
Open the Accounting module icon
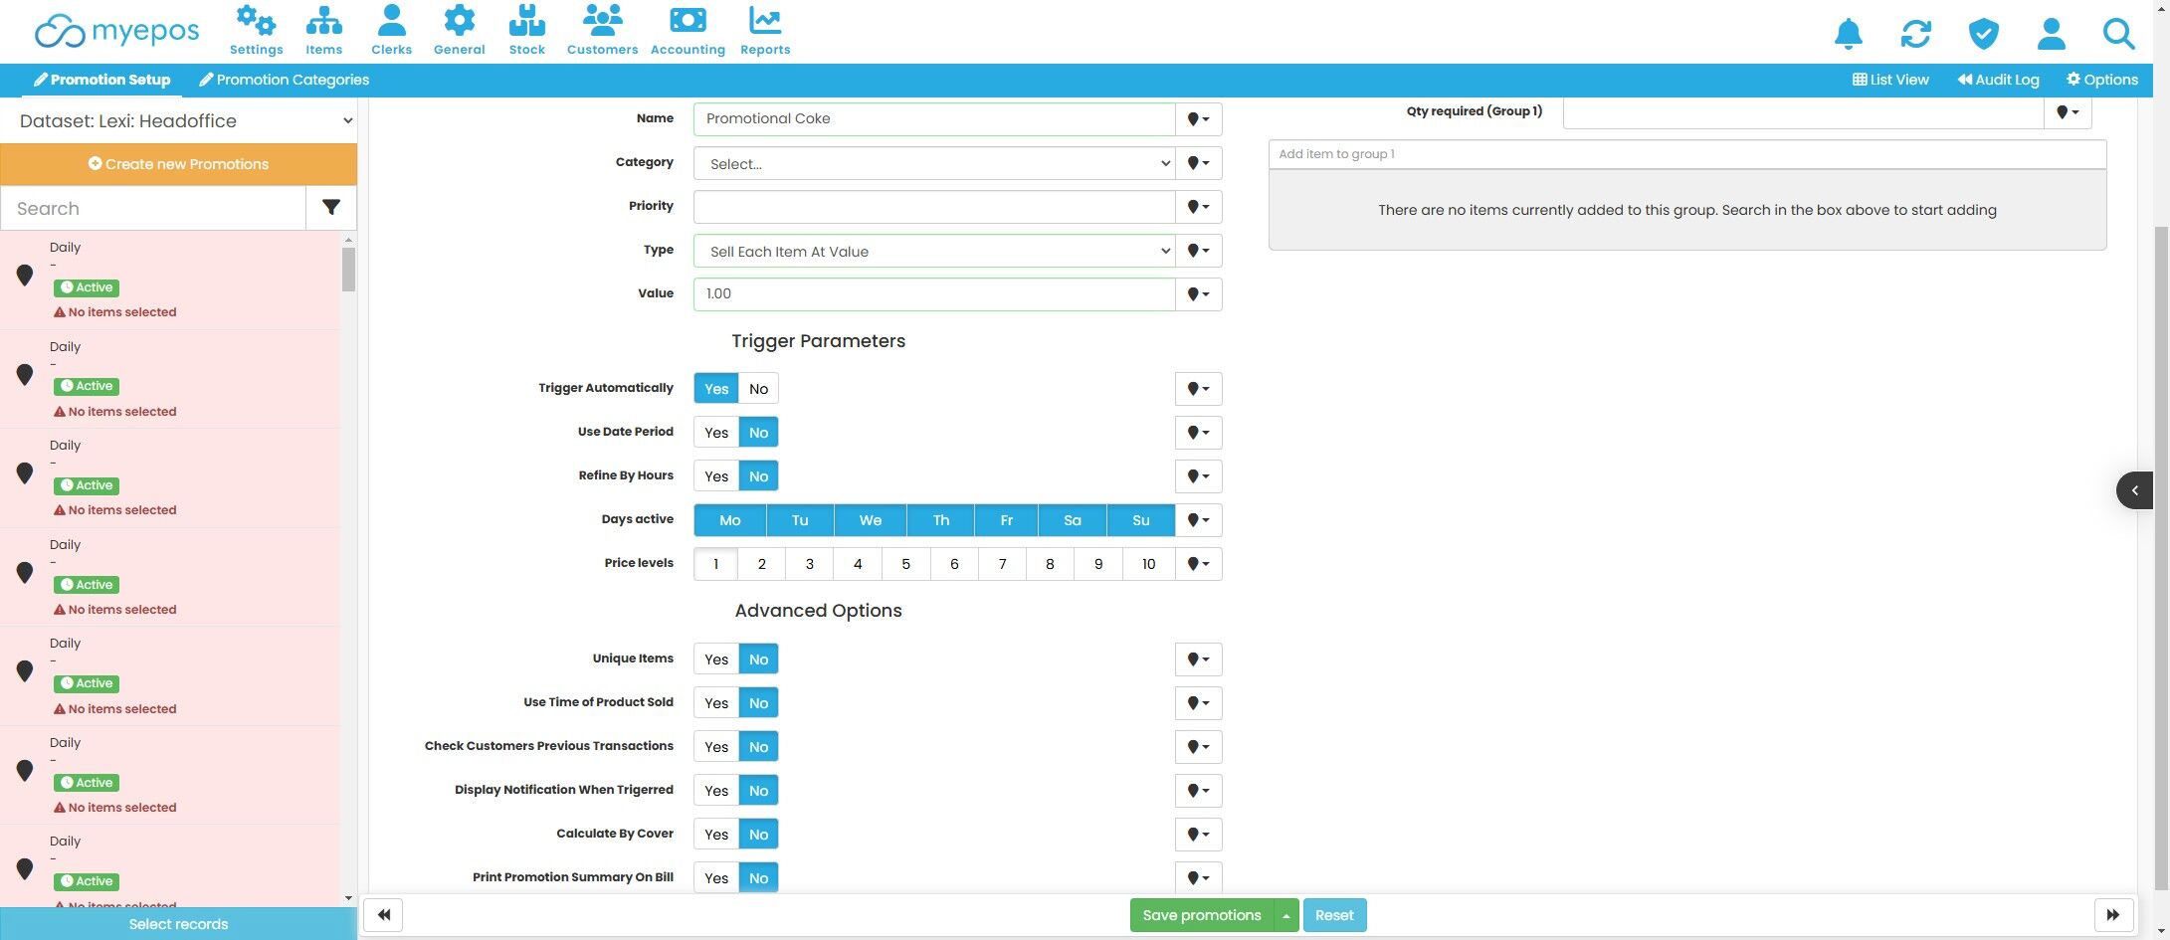pos(688,20)
